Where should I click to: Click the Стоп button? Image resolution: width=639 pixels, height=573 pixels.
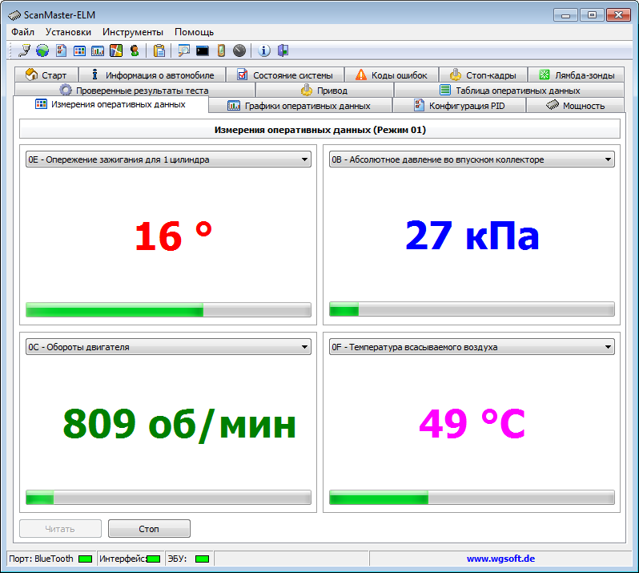tap(149, 529)
